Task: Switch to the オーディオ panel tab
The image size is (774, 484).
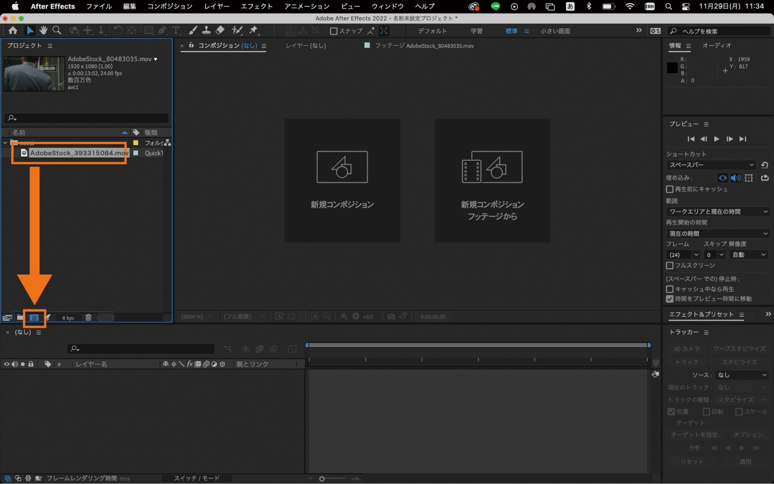Action: pos(716,46)
